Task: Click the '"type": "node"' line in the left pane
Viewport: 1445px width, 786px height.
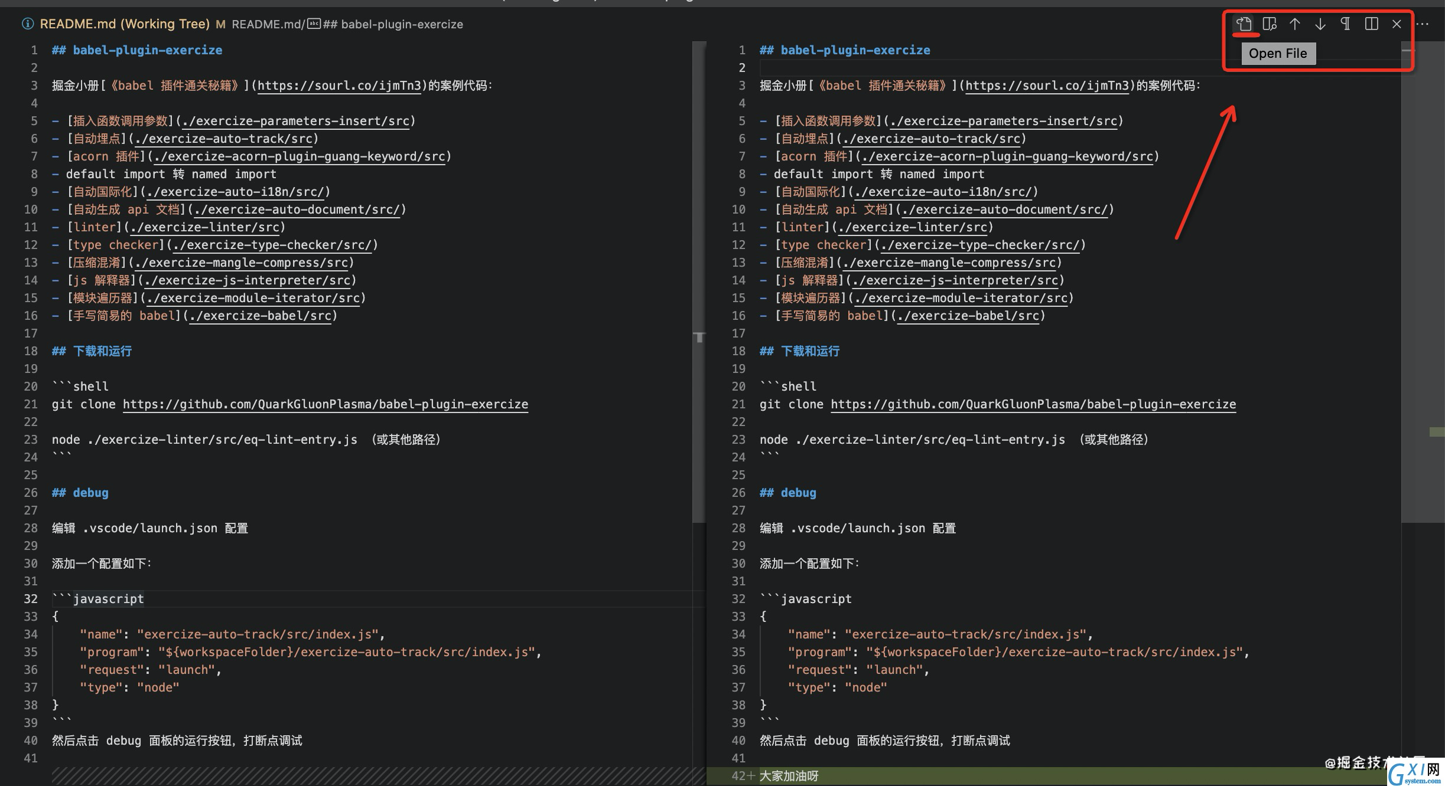Action: (x=129, y=687)
